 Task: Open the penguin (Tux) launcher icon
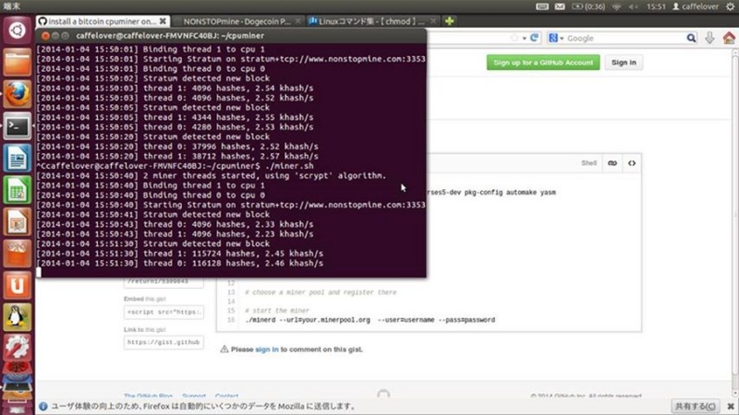pyautogui.click(x=17, y=316)
